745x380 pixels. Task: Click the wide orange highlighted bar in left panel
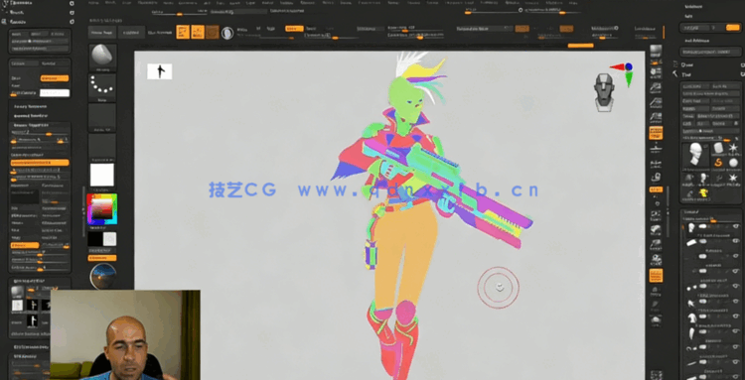[40, 163]
